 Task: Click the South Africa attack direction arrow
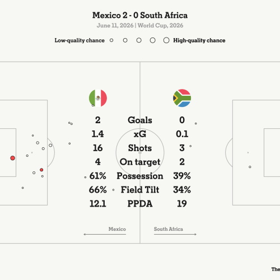pyautogui.click(x=175, y=234)
